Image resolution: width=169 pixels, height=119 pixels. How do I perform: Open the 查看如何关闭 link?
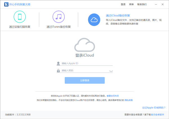tap(113, 96)
